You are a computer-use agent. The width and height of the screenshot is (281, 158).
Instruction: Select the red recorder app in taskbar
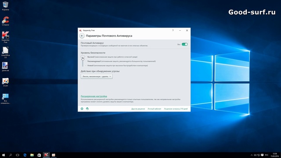coord(54,155)
